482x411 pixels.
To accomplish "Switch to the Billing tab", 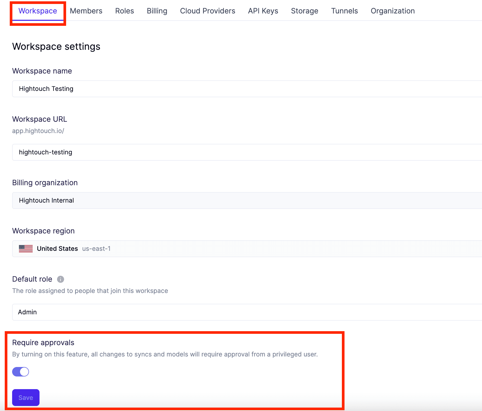I will (x=157, y=11).
